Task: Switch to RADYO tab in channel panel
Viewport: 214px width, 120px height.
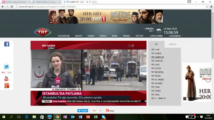Action: pyautogui.click(x=173, y=44)
